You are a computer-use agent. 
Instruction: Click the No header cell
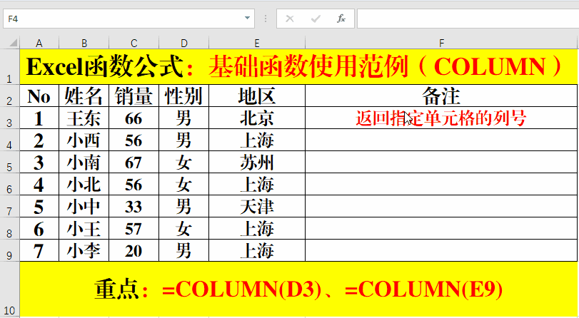click(x=39, y=96)
